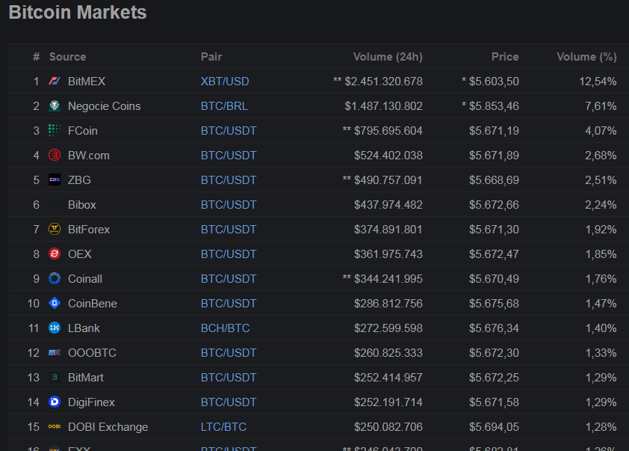629x451 pixels.
Task: Click DigiFinex's 1,29% volume share
Action: coord(601,402)
